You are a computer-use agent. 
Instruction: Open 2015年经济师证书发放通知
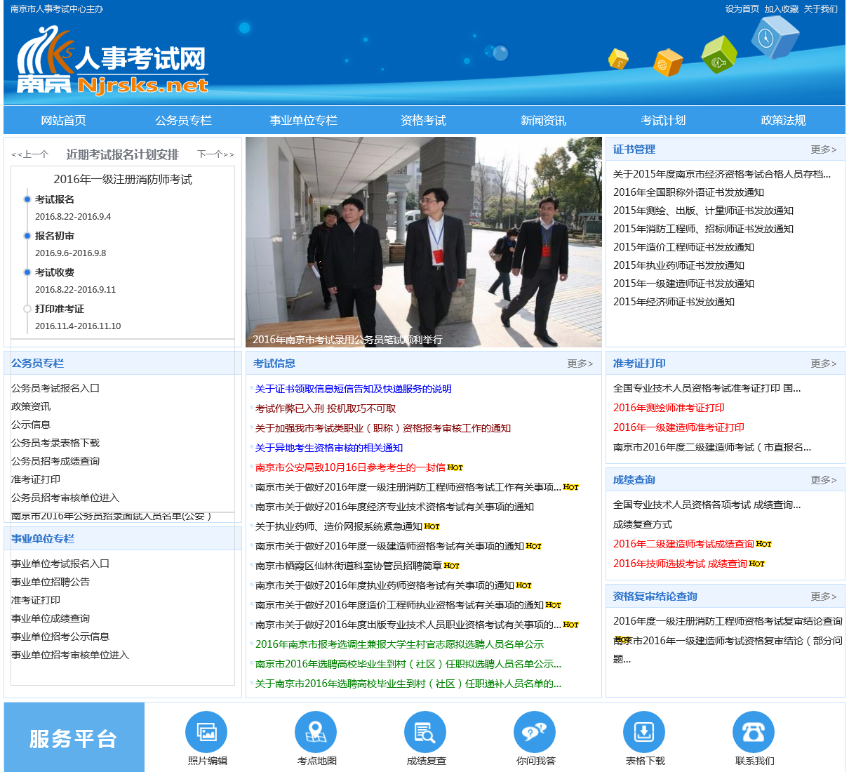(x=674, y=302)
